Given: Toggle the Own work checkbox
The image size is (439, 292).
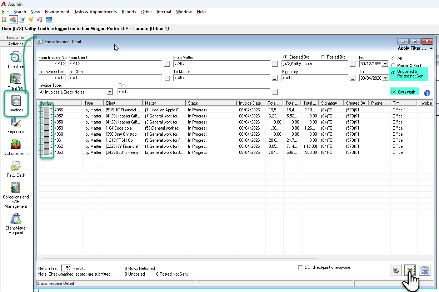Looking at the screenshot, I should tap(394, 92).
